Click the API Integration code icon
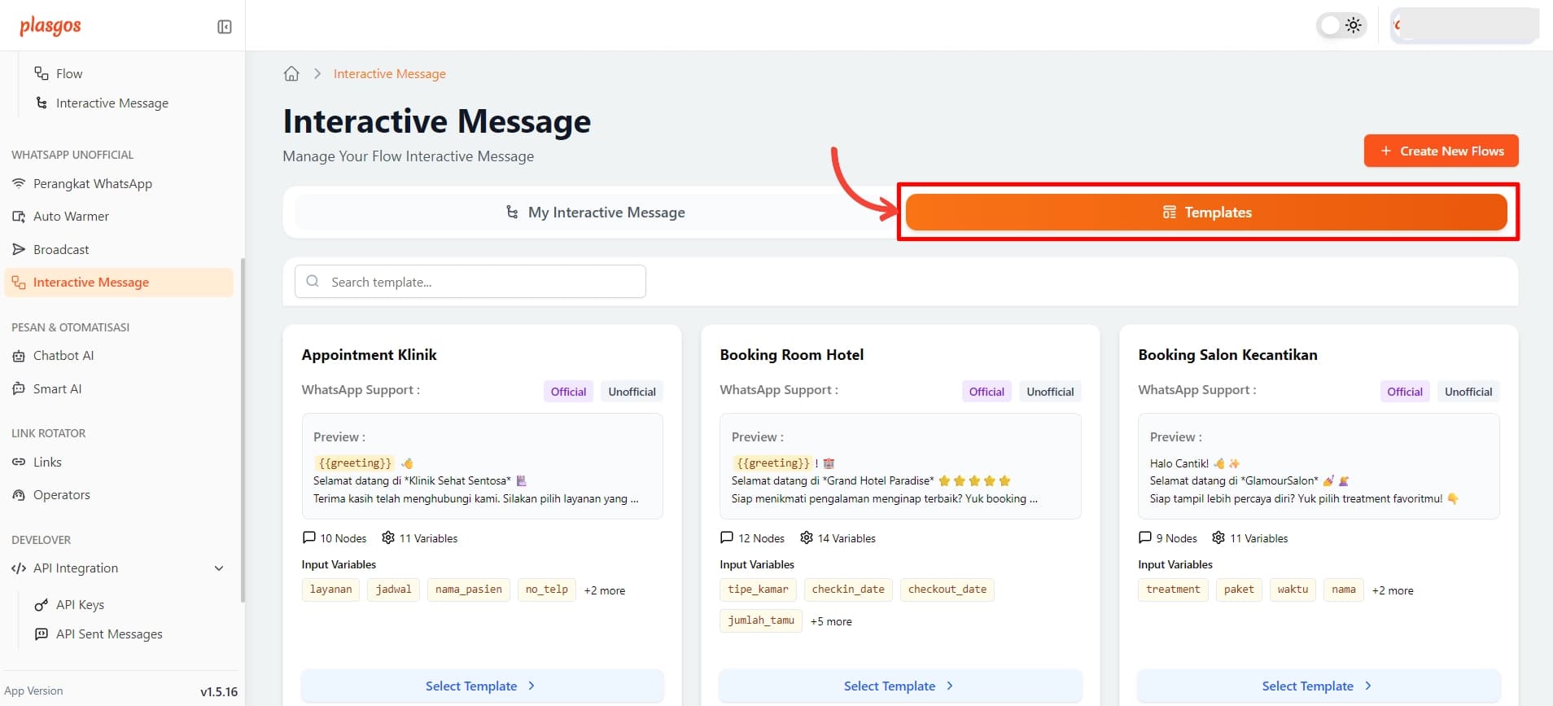 tap(19, 568)
